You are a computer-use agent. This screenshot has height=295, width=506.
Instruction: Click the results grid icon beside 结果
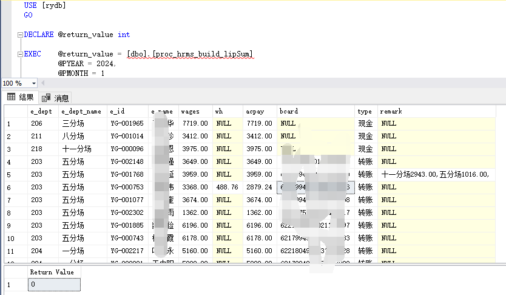(x=11, y=97)
